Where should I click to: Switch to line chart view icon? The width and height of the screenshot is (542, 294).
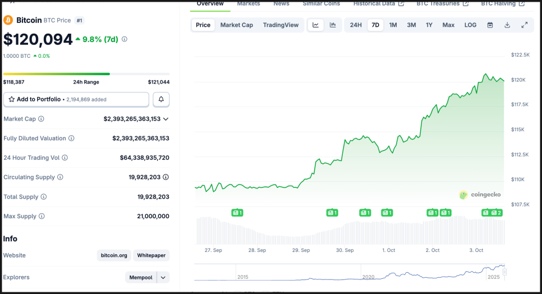click(x=316, y=25)
